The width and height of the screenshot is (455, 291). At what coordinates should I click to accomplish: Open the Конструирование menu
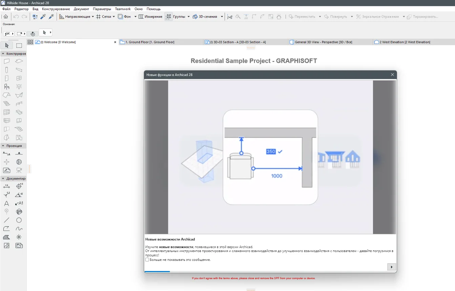click(56, 9)
